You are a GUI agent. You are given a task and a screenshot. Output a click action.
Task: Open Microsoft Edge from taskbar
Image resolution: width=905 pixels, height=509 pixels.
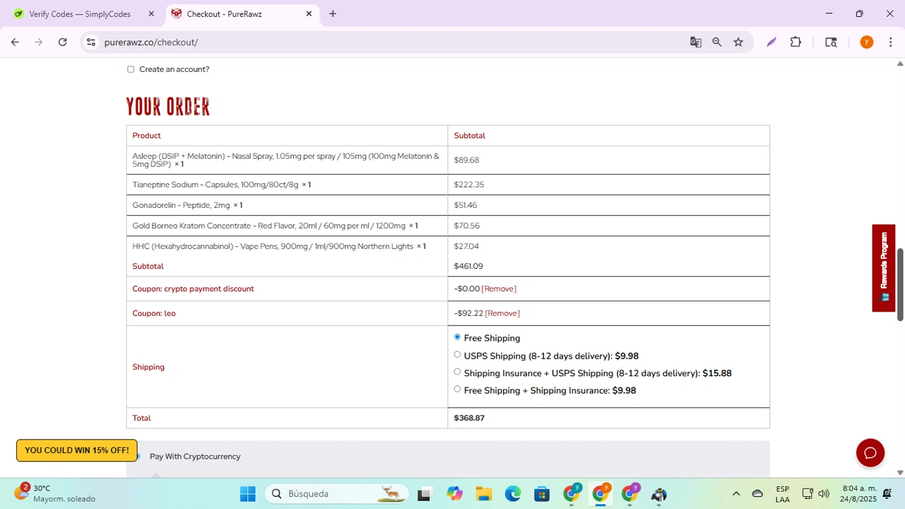[513, 494]
